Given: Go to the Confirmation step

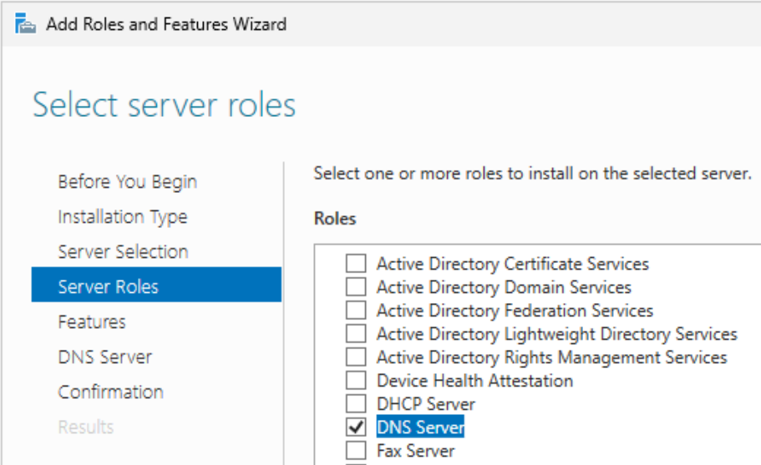Looking at the screenshot, I should tap(110, 392).
